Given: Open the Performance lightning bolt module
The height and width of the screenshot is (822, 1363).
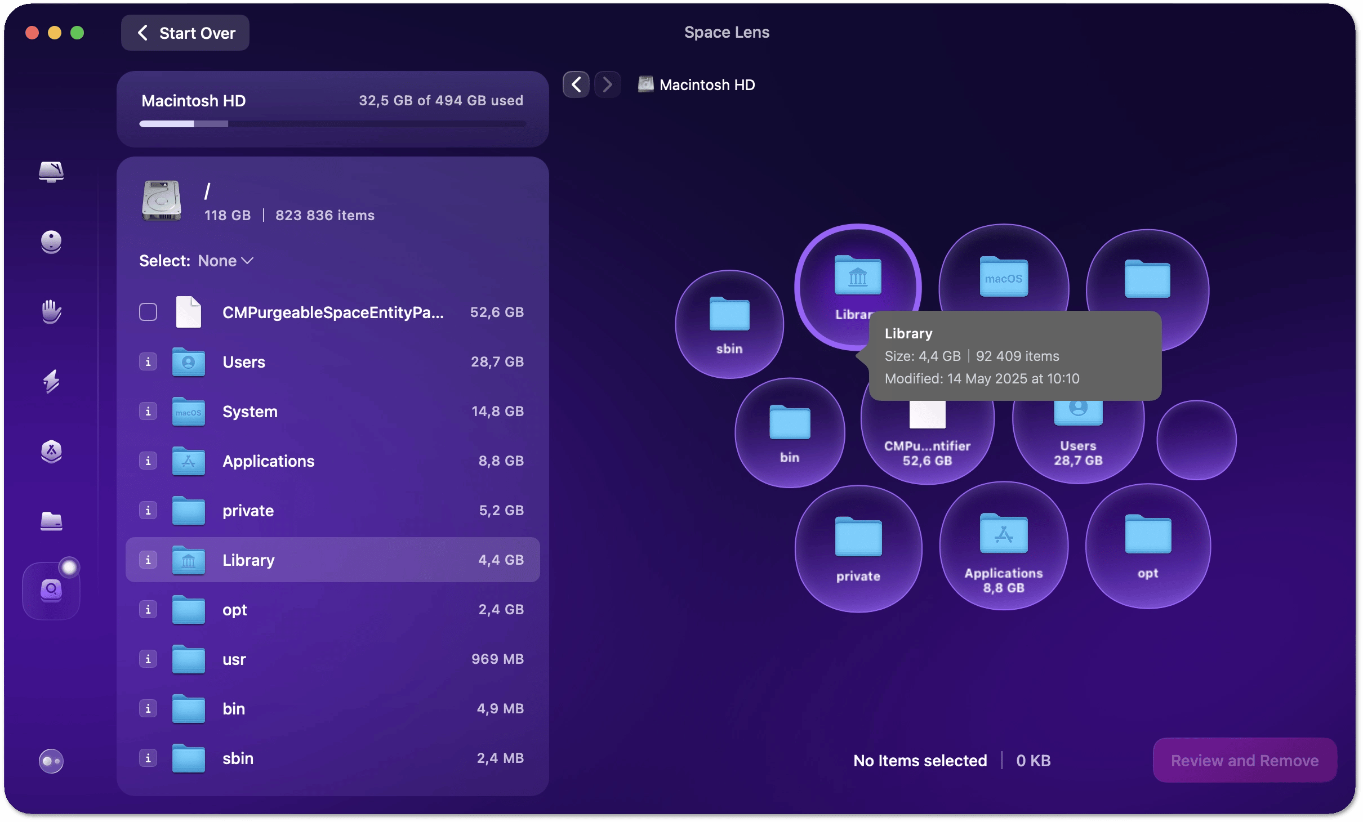Looking at the screenshot, I should (x=51, y=381).
